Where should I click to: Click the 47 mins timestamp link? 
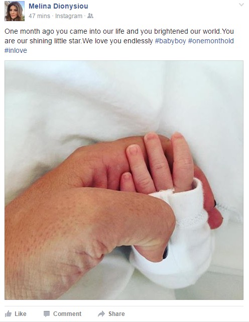(x=39, y=16)
